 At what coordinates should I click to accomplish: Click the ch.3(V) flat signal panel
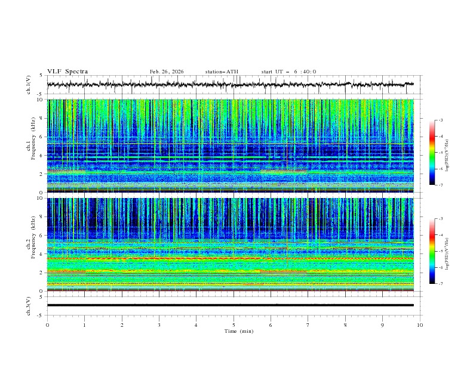tap(233, 305)
